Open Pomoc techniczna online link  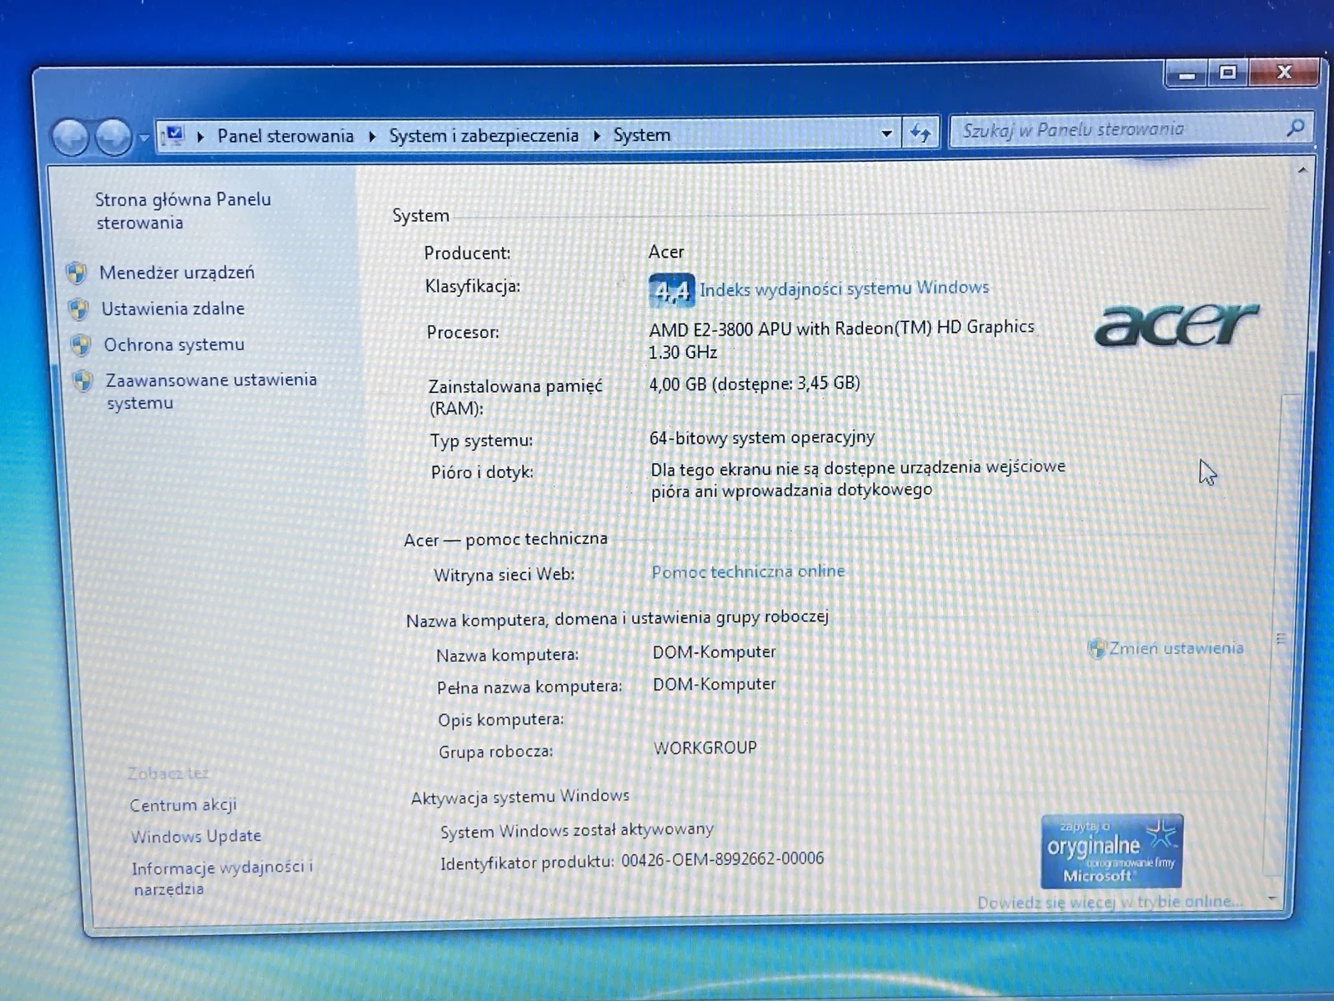tap(748, 571)
